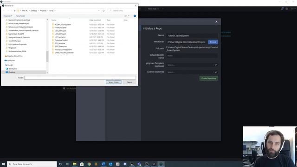Image resolution: width=297 pixels, height=167 pixels.
Task: Click Desktop in the breadcrumb path
Action: pos(34,11)
